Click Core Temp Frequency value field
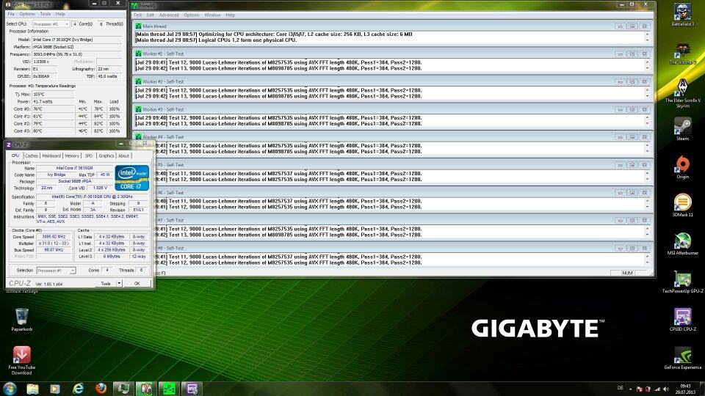The width and height of the screenshot is (705, 396). coord(77,54)
